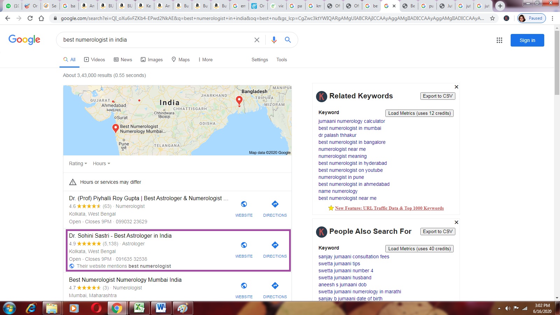Click the browser address bar URL
Image resolution: width=560 pixels, height=315 pixels.
point(272,18)
